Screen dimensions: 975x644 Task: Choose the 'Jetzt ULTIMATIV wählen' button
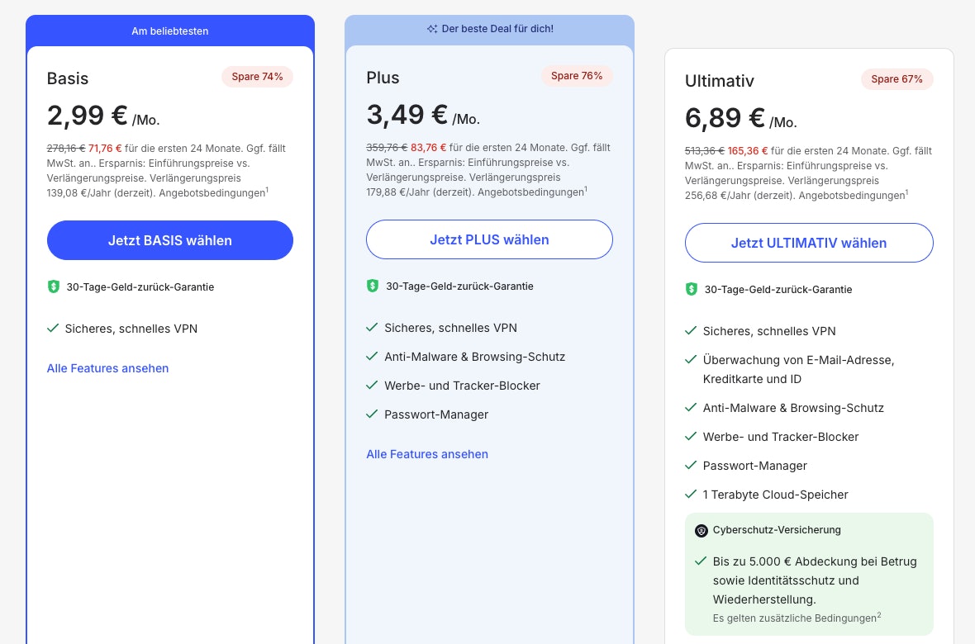809,243
